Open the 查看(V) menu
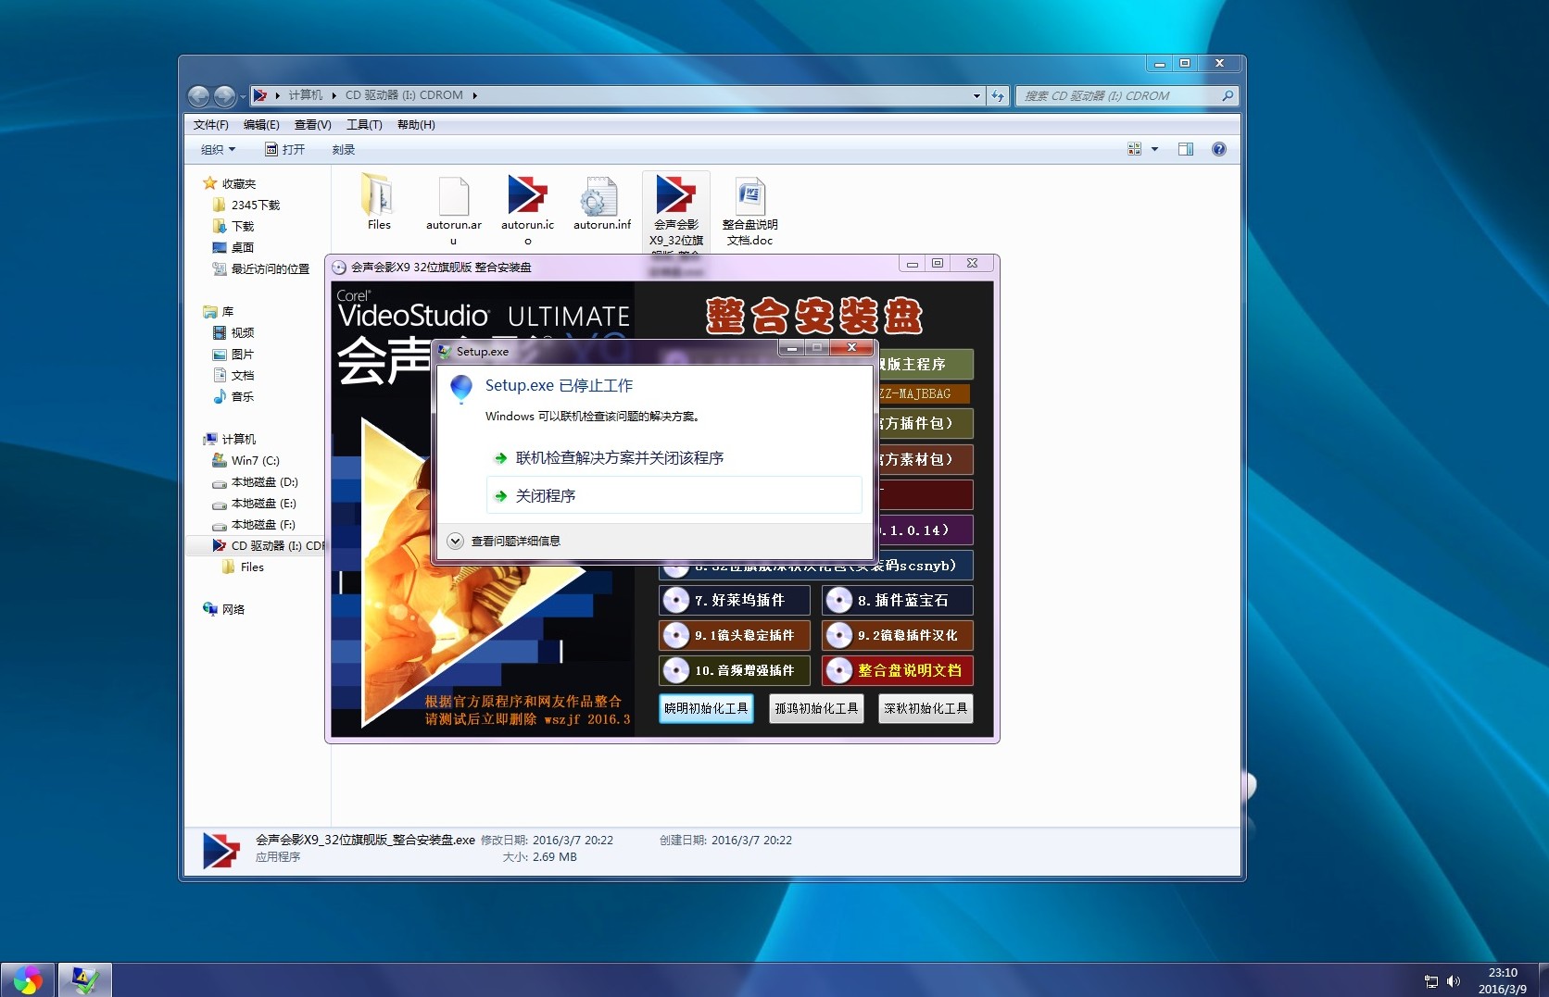1549x997 pixels. (313, 125)
